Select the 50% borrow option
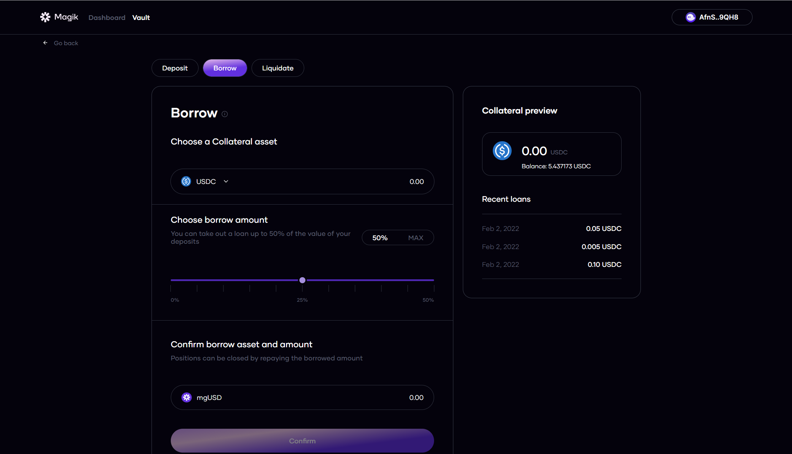The image size is (792, 454). (x=380, y=238)
